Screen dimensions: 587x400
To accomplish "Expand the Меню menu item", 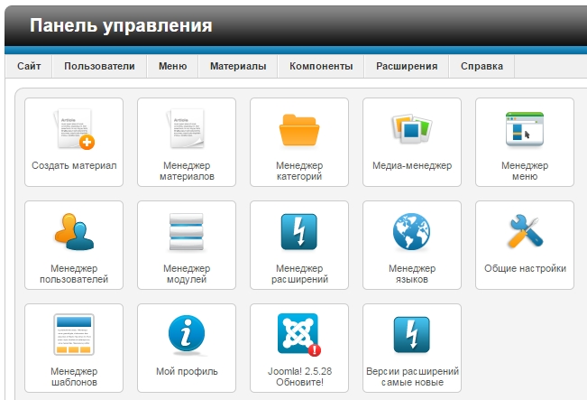I will point(172,66).
